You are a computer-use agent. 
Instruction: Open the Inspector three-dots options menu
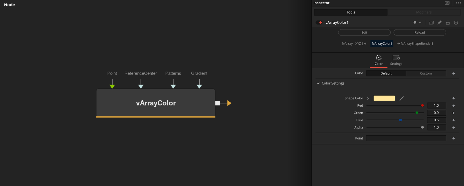[x=458, y=3]
